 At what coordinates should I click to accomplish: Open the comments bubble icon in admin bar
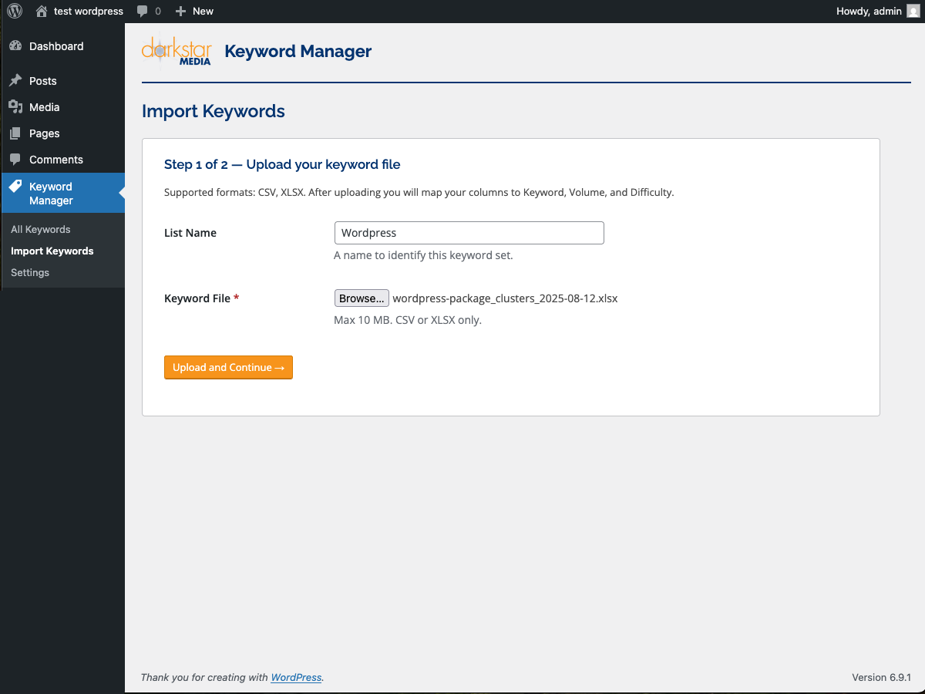(x=143, y=11)
